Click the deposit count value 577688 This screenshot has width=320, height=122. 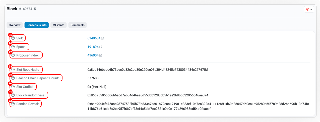pyautogui.click(x=93, y=78)
